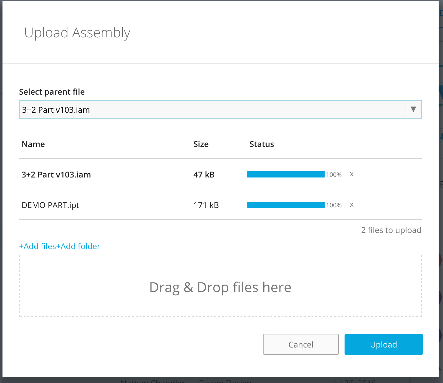Select the 3+2 Part v103.iam file name
This screenshot has height=383, width=443.
[x=56, y=175]
